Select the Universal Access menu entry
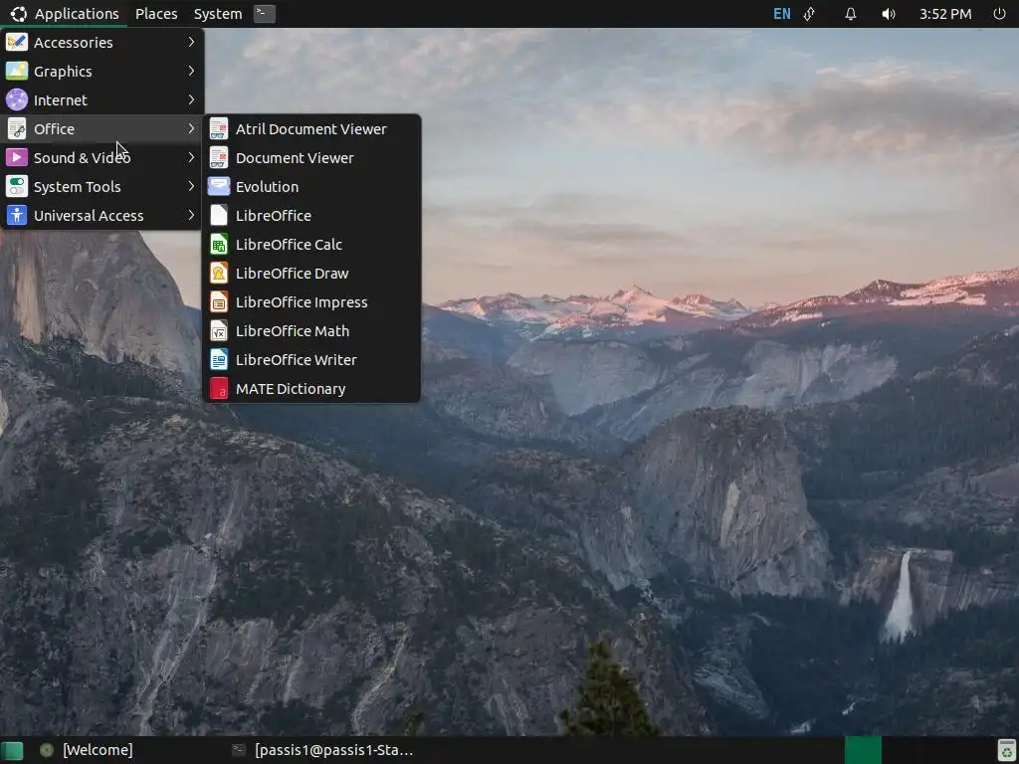 click(102, 215)
